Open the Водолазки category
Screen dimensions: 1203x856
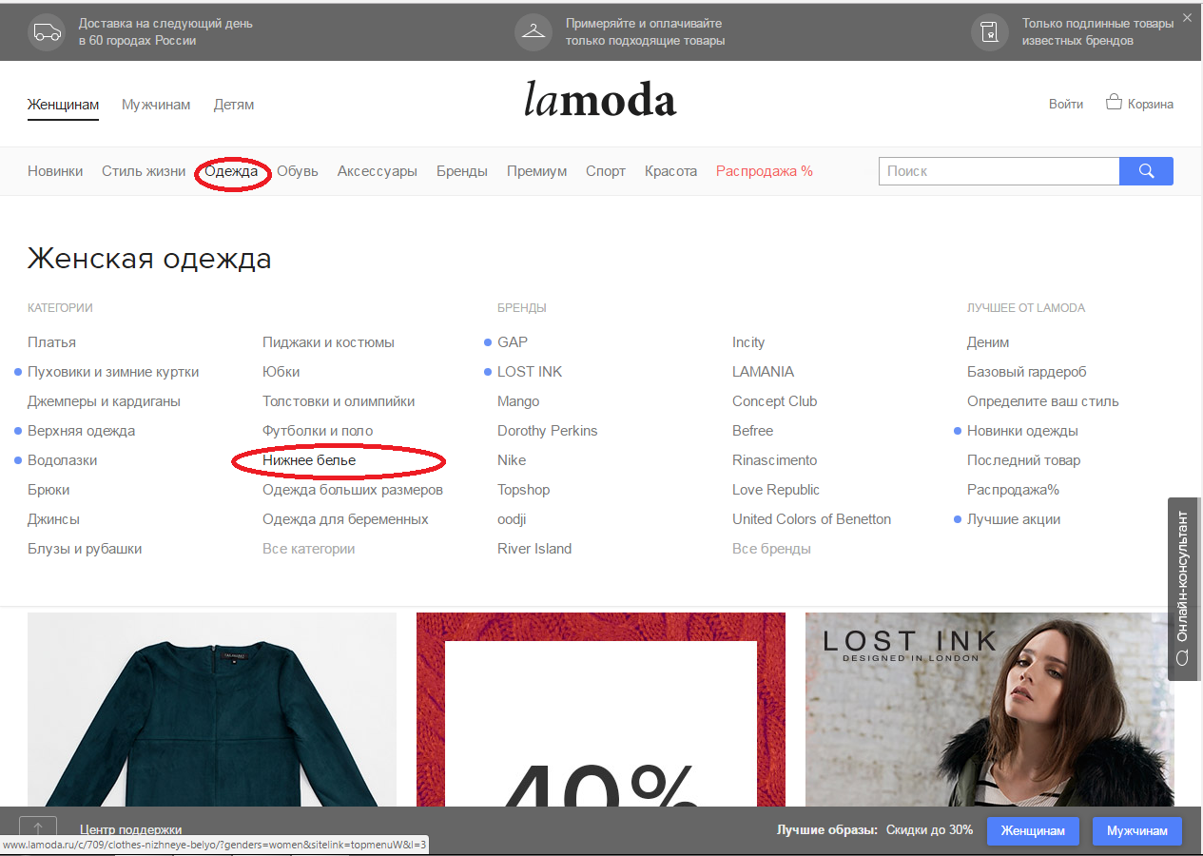pyautogui.click(x=62, y=460)
